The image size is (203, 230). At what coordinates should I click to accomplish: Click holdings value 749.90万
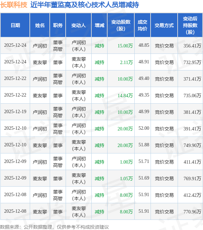192,145
